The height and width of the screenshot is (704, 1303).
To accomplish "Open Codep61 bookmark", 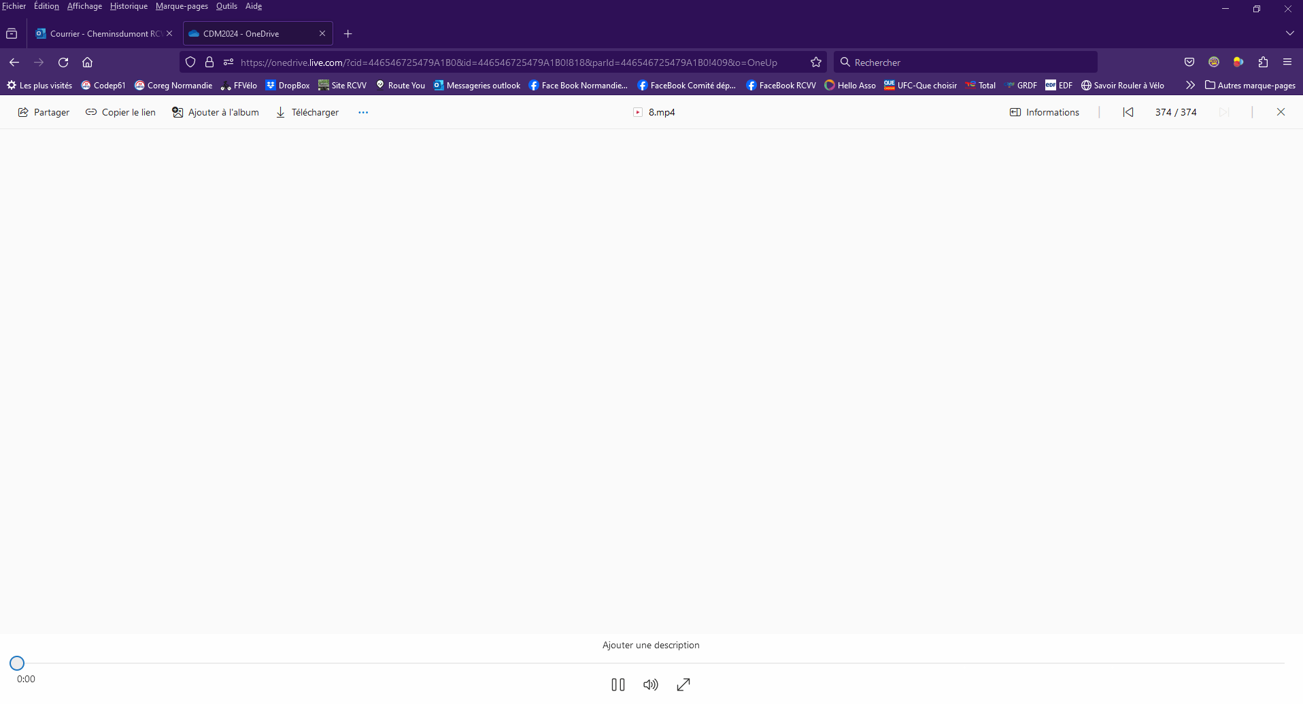I will [103, 85].
